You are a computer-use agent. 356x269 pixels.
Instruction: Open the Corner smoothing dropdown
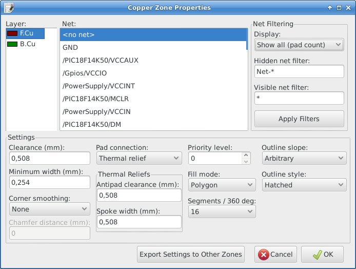pos(49,209)
